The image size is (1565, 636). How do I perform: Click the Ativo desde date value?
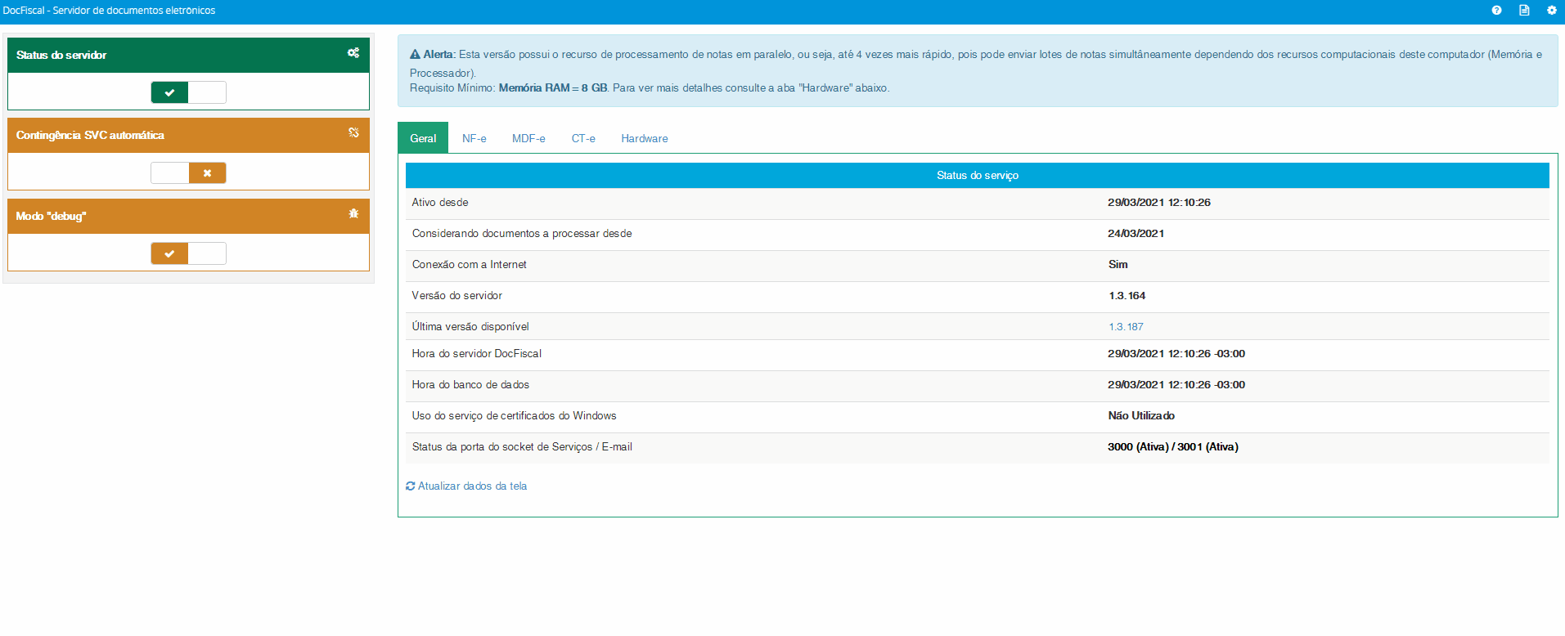[1159, 203]
